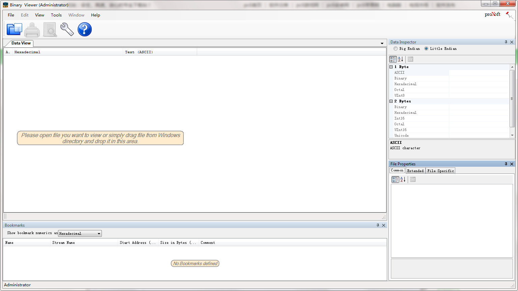Close the Bookmarks panel

383,225
